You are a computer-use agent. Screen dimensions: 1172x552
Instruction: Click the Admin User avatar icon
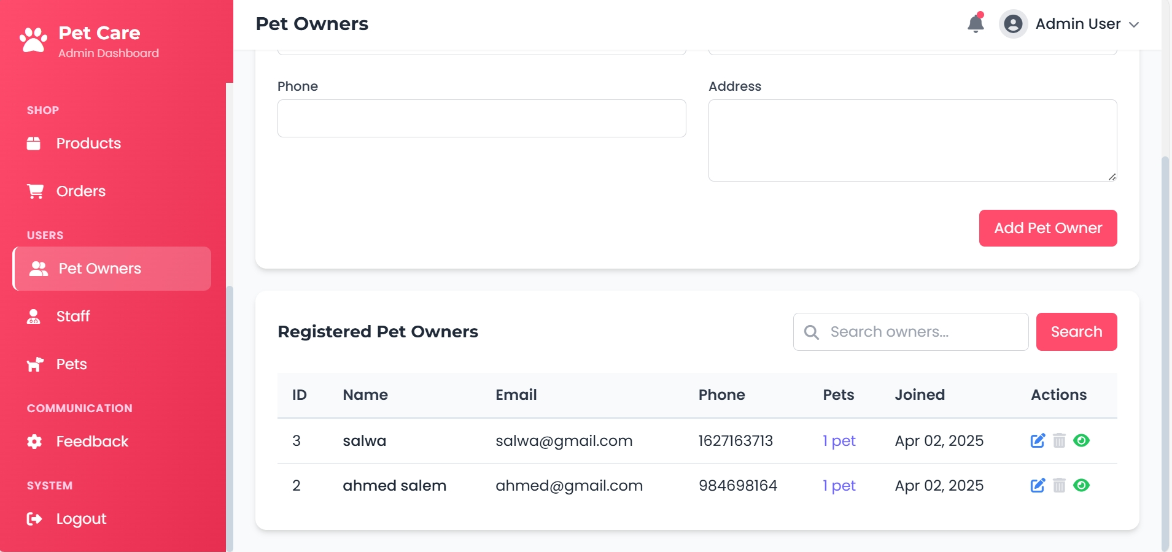tap(1013, 24)
